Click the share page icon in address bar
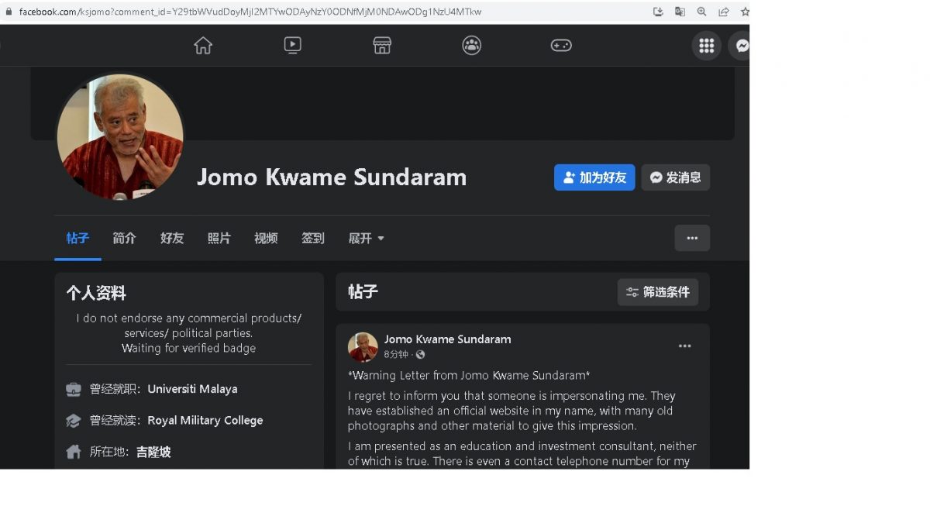930x523 pixels. tap(723, 12)
